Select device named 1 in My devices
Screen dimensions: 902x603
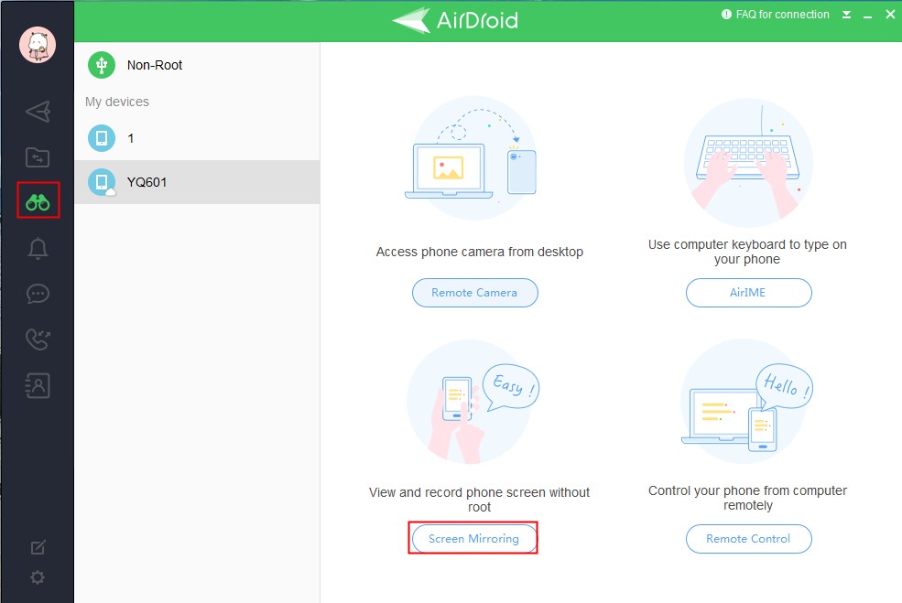coord(197,138)
